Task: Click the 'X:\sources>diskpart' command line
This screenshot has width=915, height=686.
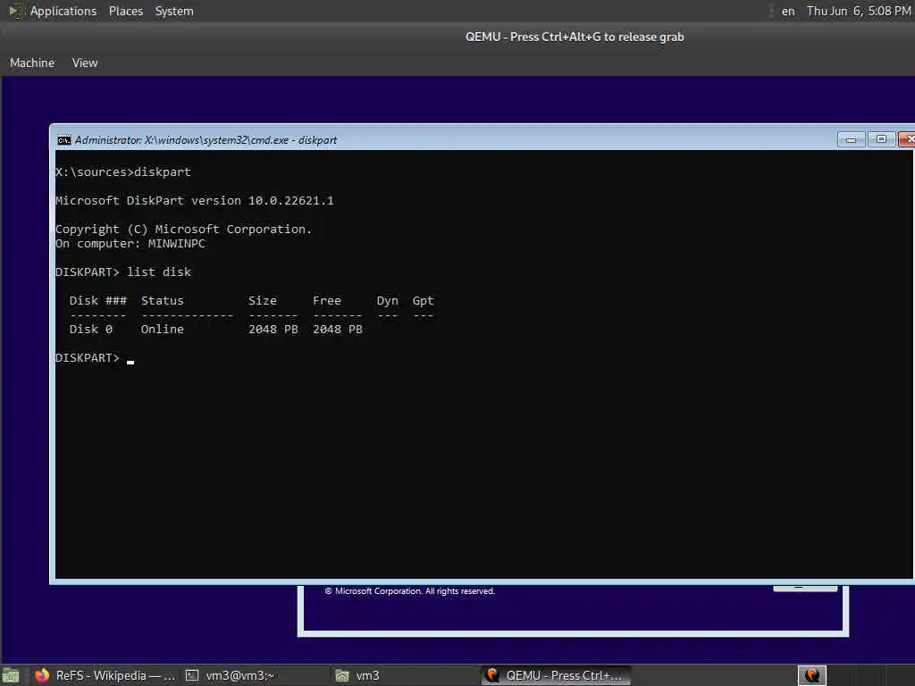Action: [x=123, y=172]
